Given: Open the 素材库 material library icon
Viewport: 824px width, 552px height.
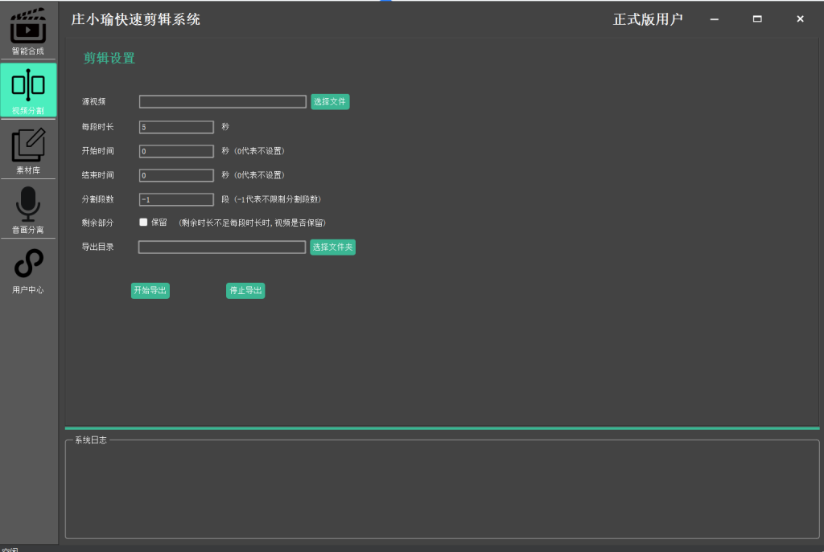Looking at the screenshot, I should 28,146.
